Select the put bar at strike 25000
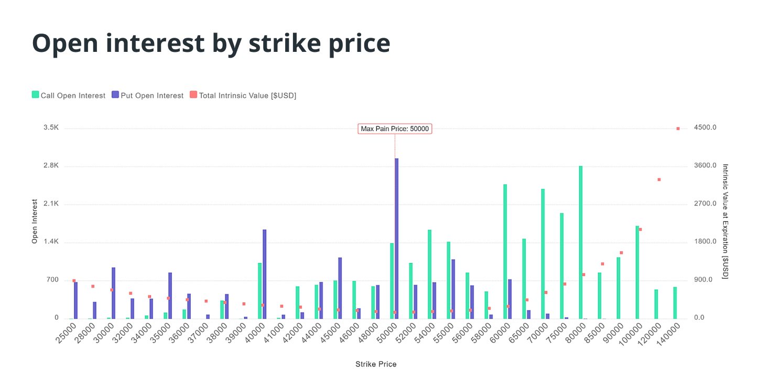 (75, 300)
